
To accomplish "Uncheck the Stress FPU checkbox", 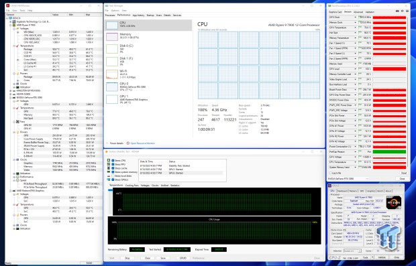I will tap(113, 164).
